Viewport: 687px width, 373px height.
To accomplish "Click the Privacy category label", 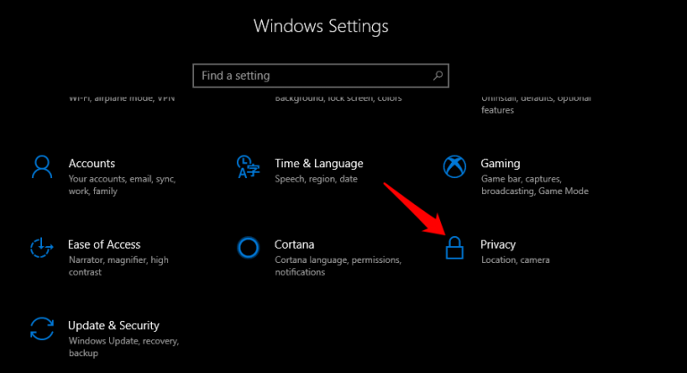I will click(498, 244).
